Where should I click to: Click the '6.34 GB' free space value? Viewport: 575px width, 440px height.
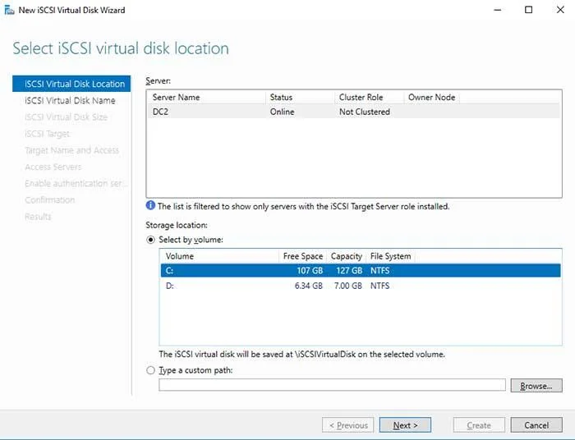coord(309,286)
